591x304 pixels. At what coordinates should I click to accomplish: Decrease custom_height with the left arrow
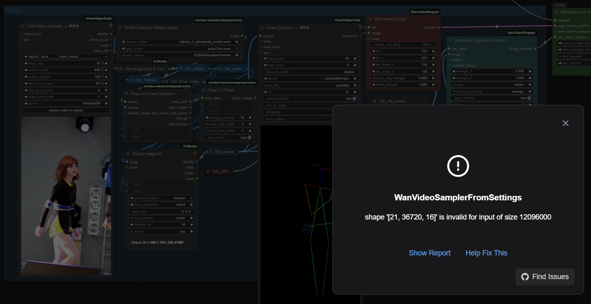click(25, 77)
